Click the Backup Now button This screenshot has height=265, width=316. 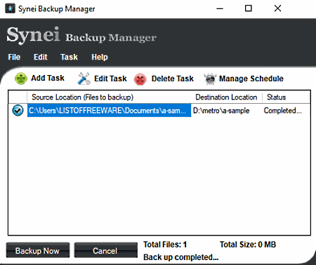pyautogui.click(x=38, y=250)
